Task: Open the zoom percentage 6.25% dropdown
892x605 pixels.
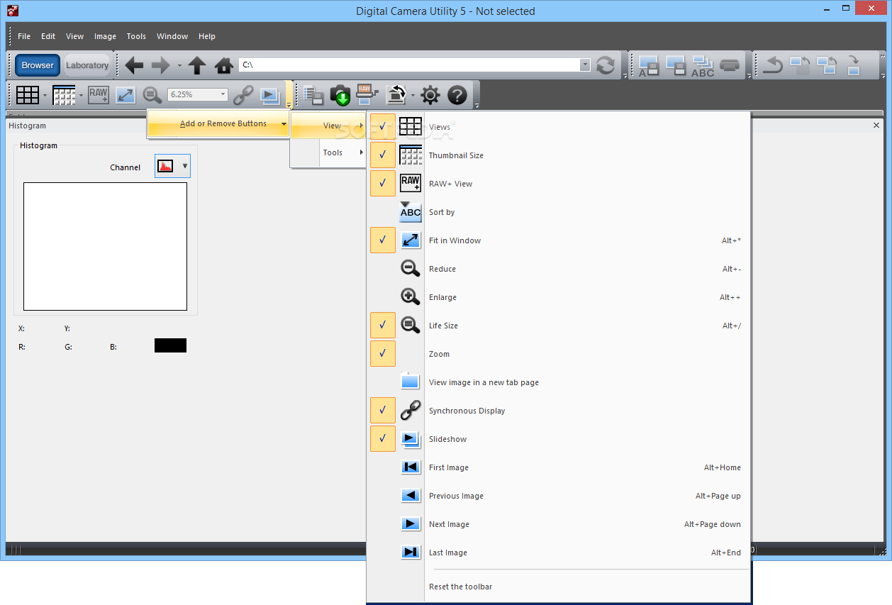Action: click(x=223, y=94)
